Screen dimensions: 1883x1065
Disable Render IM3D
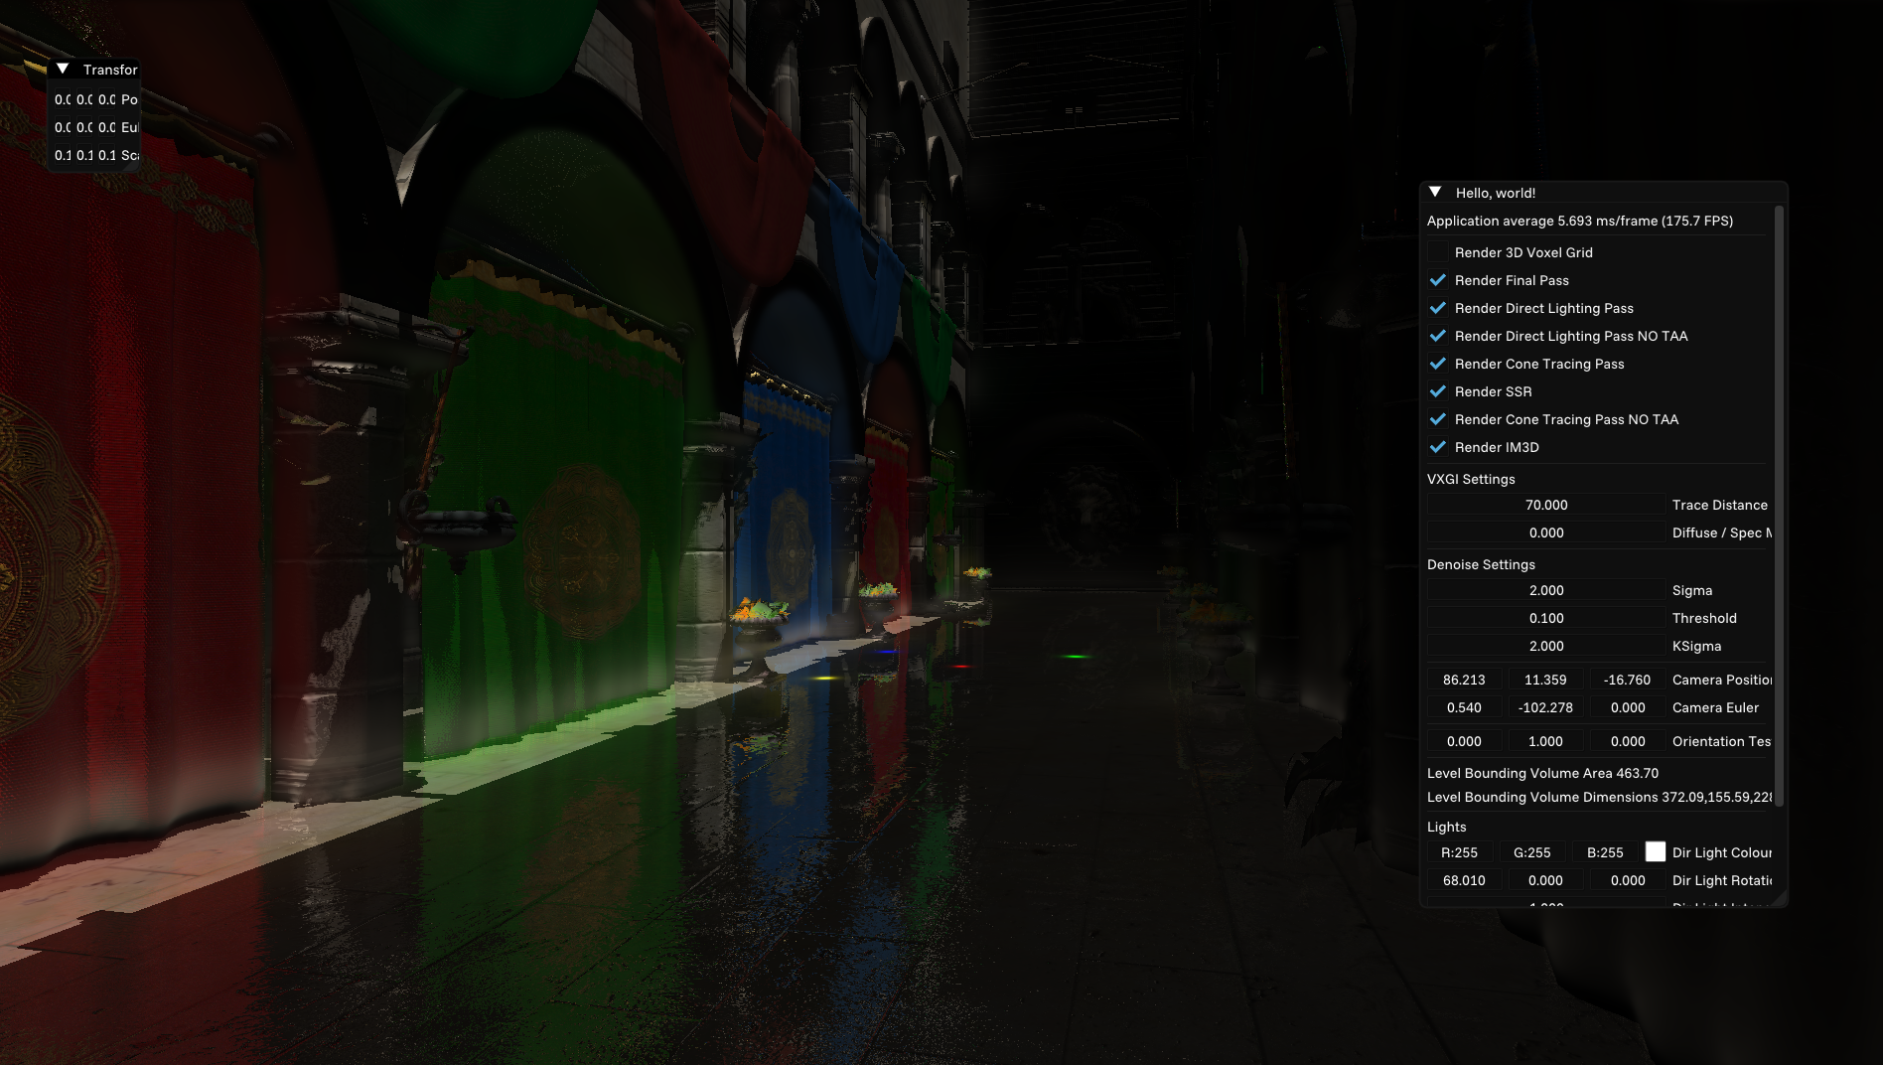[1438, 447]
